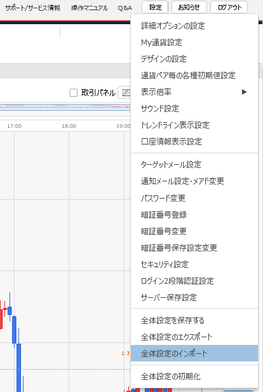The width and height of the screenshot is (263, 392).
Task: Click the 設定 button in header
Action: pos(155,7)
